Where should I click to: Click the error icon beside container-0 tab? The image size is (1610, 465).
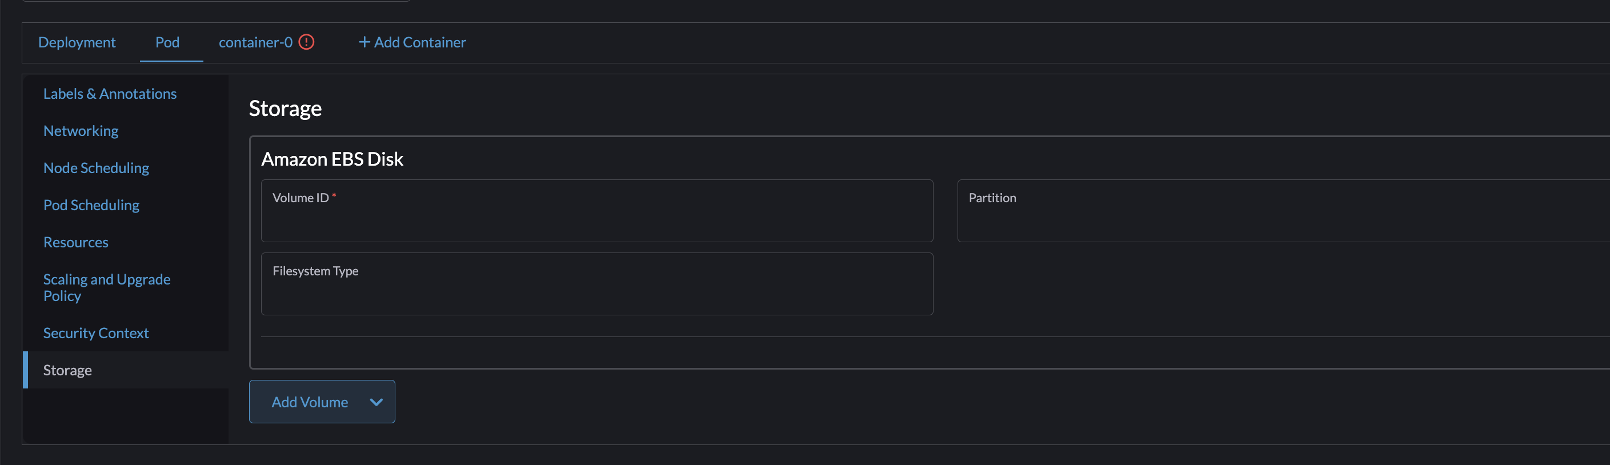tap(307, 42)
